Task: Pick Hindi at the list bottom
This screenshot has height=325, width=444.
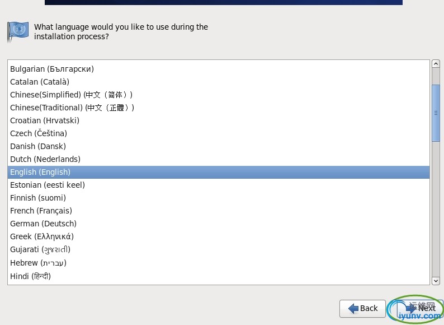Action: coord(219,276)
